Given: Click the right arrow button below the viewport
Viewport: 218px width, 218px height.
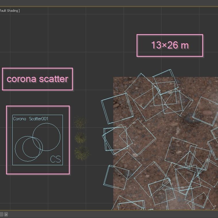Looking at the screenshot, I should (6, 215).
